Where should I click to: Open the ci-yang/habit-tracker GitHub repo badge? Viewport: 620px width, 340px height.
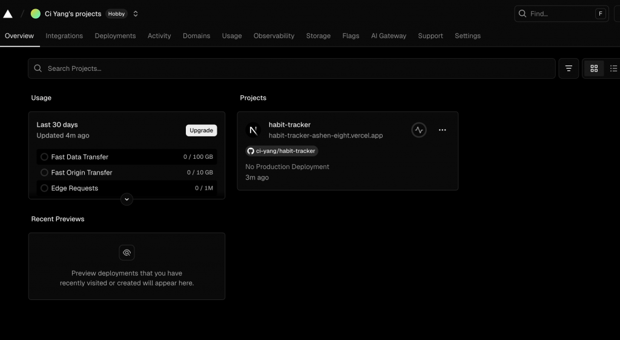tap(282, 151)
